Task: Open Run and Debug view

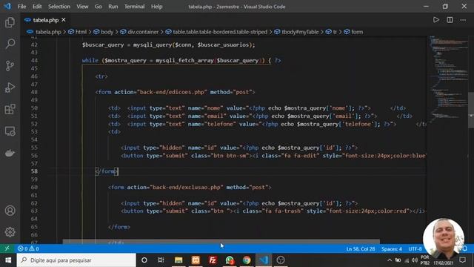Action: pos(10,88)
